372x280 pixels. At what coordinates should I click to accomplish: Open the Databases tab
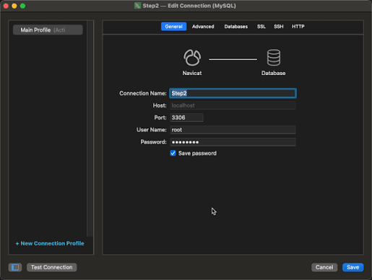[236, 27]
